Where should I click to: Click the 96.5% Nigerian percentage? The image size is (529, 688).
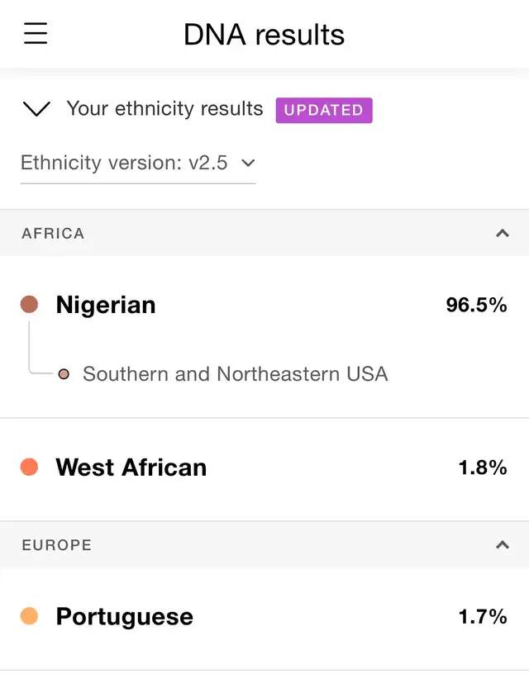tap(476, 305)
